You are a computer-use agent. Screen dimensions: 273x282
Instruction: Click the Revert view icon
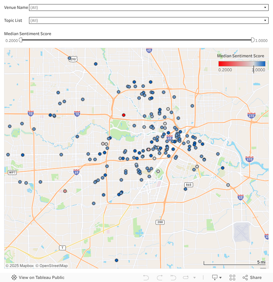coord(173,278)
